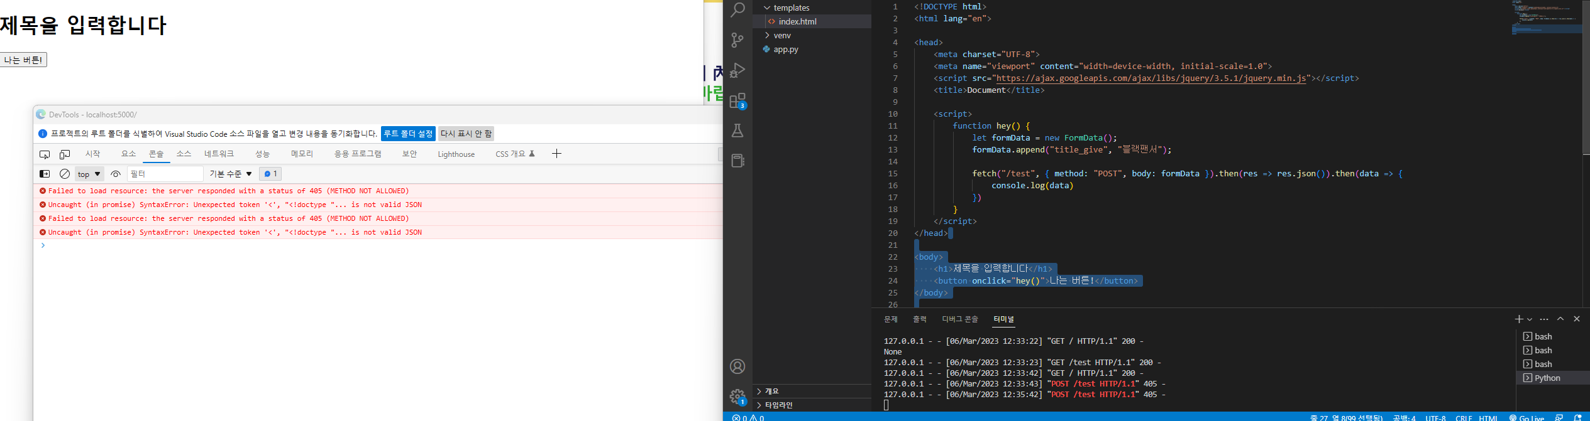
Task: Expand the 타임라인 timeline section
Action: click(x=812, y=405)
